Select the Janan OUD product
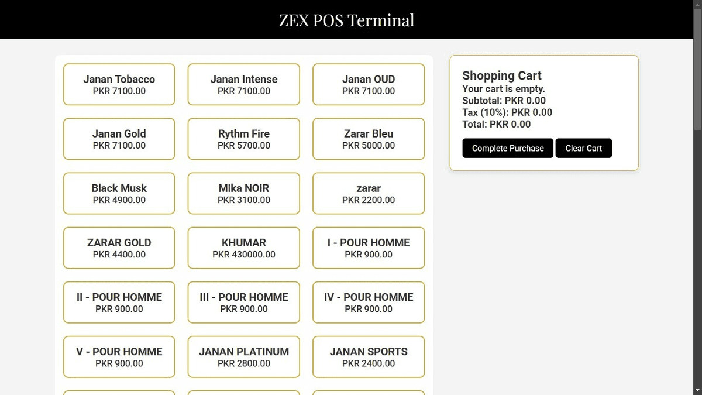Image resolution: width=702 pixels, height=395 pixels. [x=368, y=84]
